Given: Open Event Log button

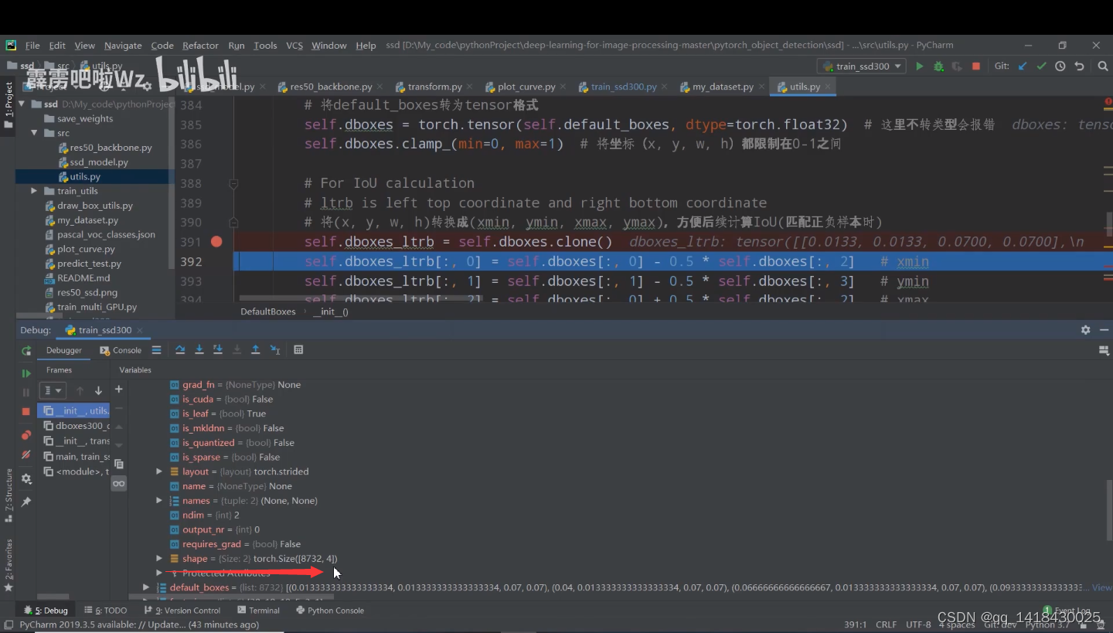Looking at the screenshot, I should pos(1067,611).
